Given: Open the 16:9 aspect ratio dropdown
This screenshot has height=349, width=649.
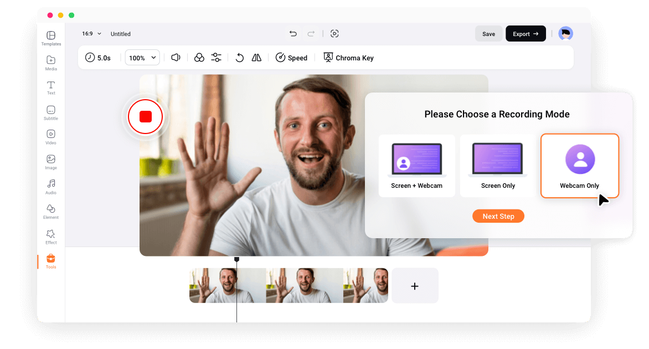Looking at the screenshot, I should coord(91,34).
